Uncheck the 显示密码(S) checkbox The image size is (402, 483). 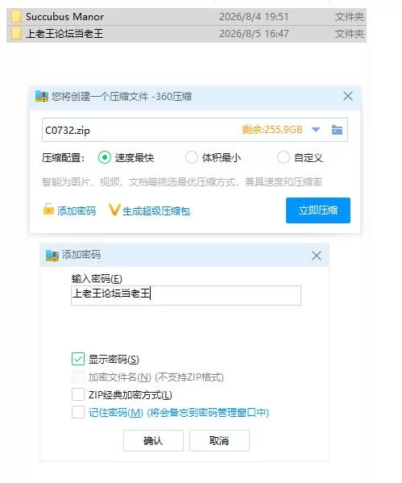[x=78, y=359]
